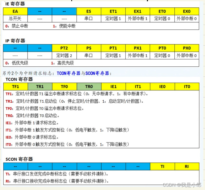Click the 'TCON 寄存器' table heading
Image resolution: width=205 pixels, height=190 pixels.
[19, 79]
